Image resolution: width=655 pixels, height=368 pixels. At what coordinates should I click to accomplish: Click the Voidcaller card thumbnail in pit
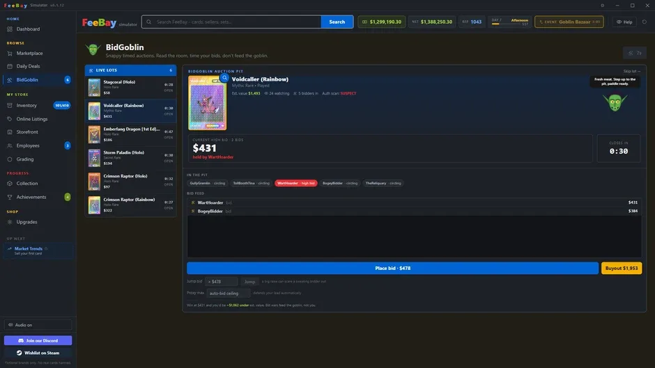(207, 103)
